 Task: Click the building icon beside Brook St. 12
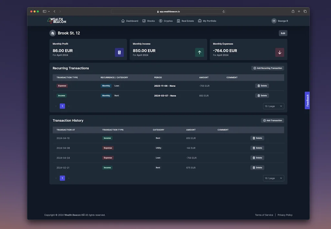point(53,33)
